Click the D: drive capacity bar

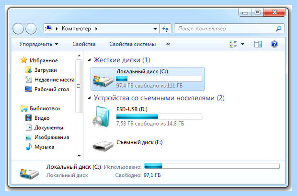point(159,116)
